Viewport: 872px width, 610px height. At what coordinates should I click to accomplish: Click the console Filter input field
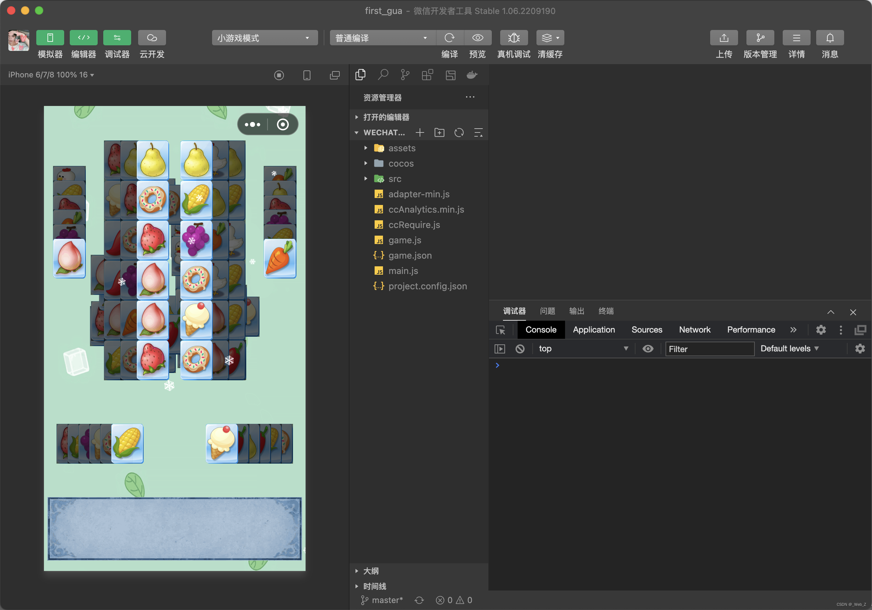coord(709,349)
